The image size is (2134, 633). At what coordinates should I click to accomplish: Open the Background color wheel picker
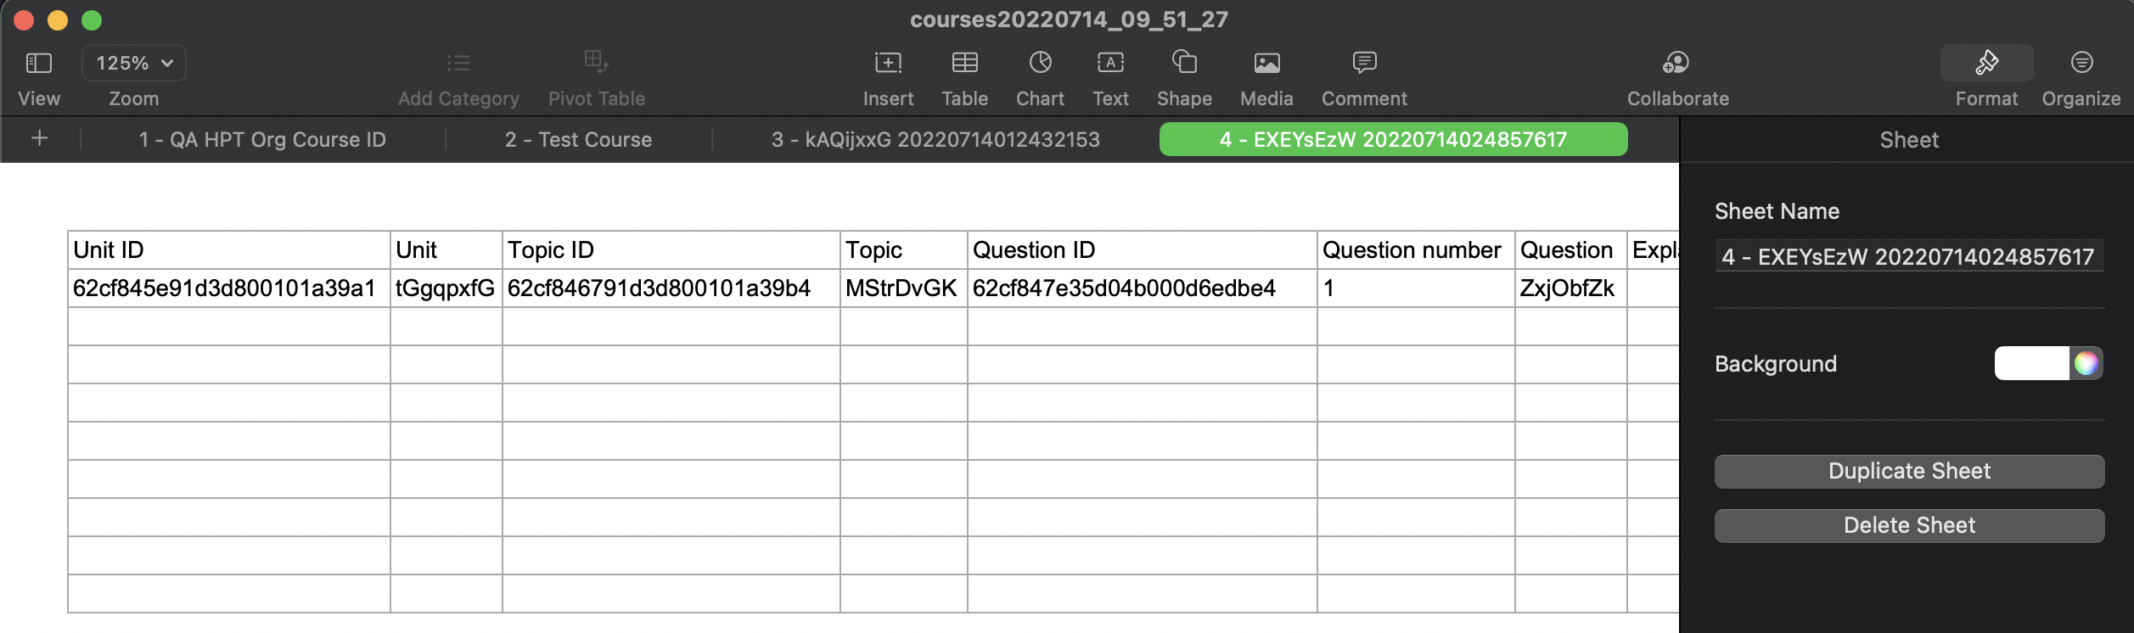coord(2086,363)
